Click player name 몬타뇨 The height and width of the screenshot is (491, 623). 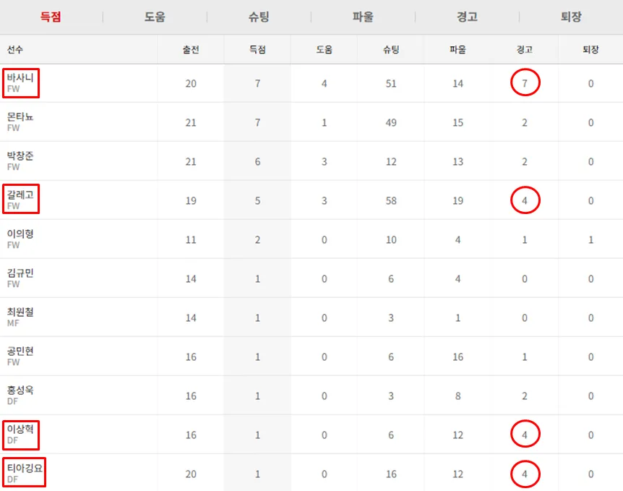click(20, 117)
